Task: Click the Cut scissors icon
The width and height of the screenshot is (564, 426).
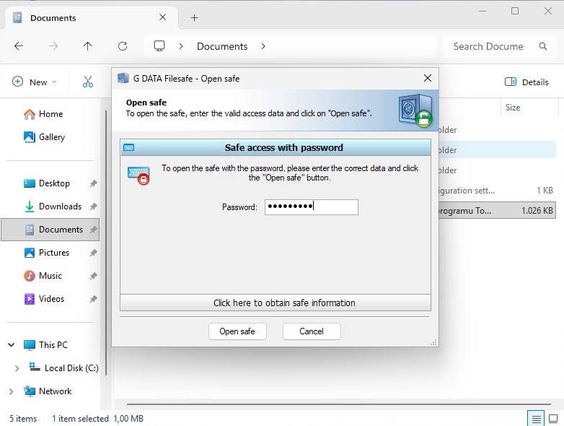Action: (88, 82)
